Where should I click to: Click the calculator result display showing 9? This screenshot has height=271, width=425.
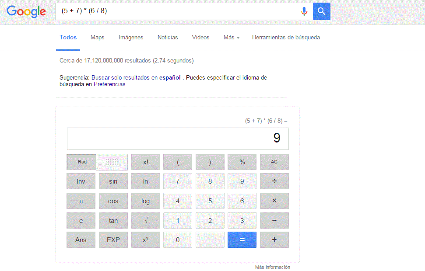pyautogui.click(x=178, y=139)
